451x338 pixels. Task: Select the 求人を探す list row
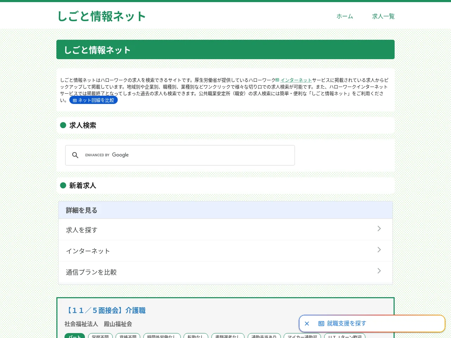coord(225,230)
